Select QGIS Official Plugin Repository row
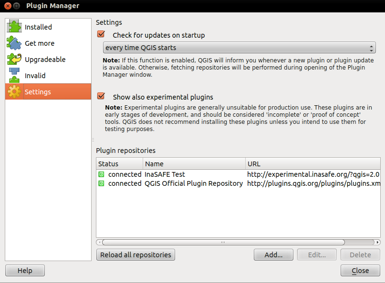385x283 pixels. point(238,183)
